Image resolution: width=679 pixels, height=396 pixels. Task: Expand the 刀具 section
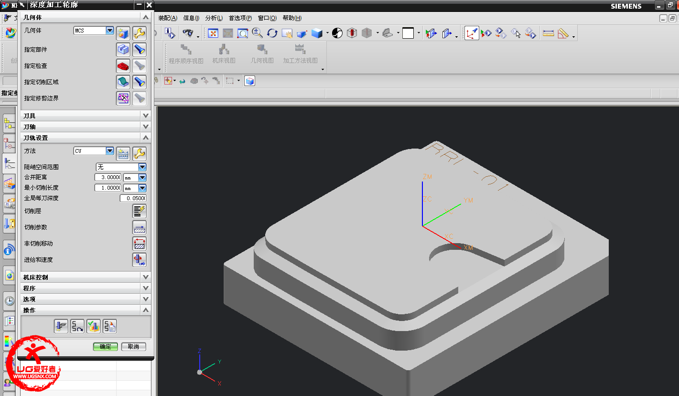(146, 116)
